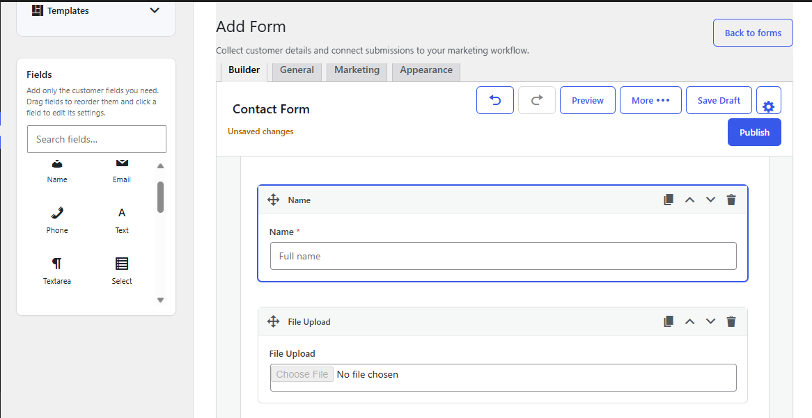Move the Name field down with chevron
The width and height of the screenshot is (812, 418).
pyautogui.click(x=710, y=200)
